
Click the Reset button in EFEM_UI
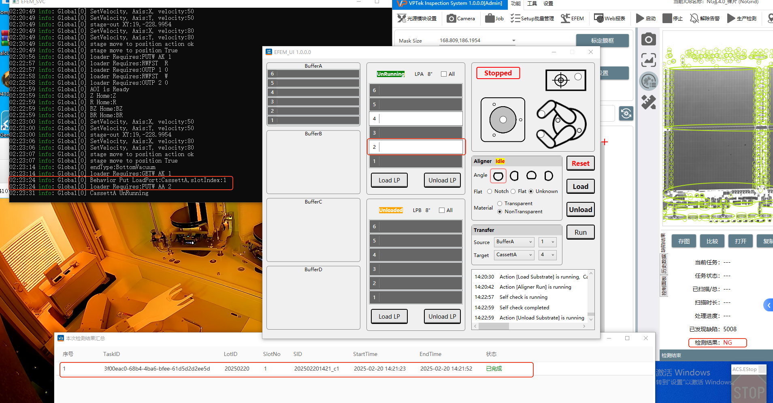pos(581,163)
